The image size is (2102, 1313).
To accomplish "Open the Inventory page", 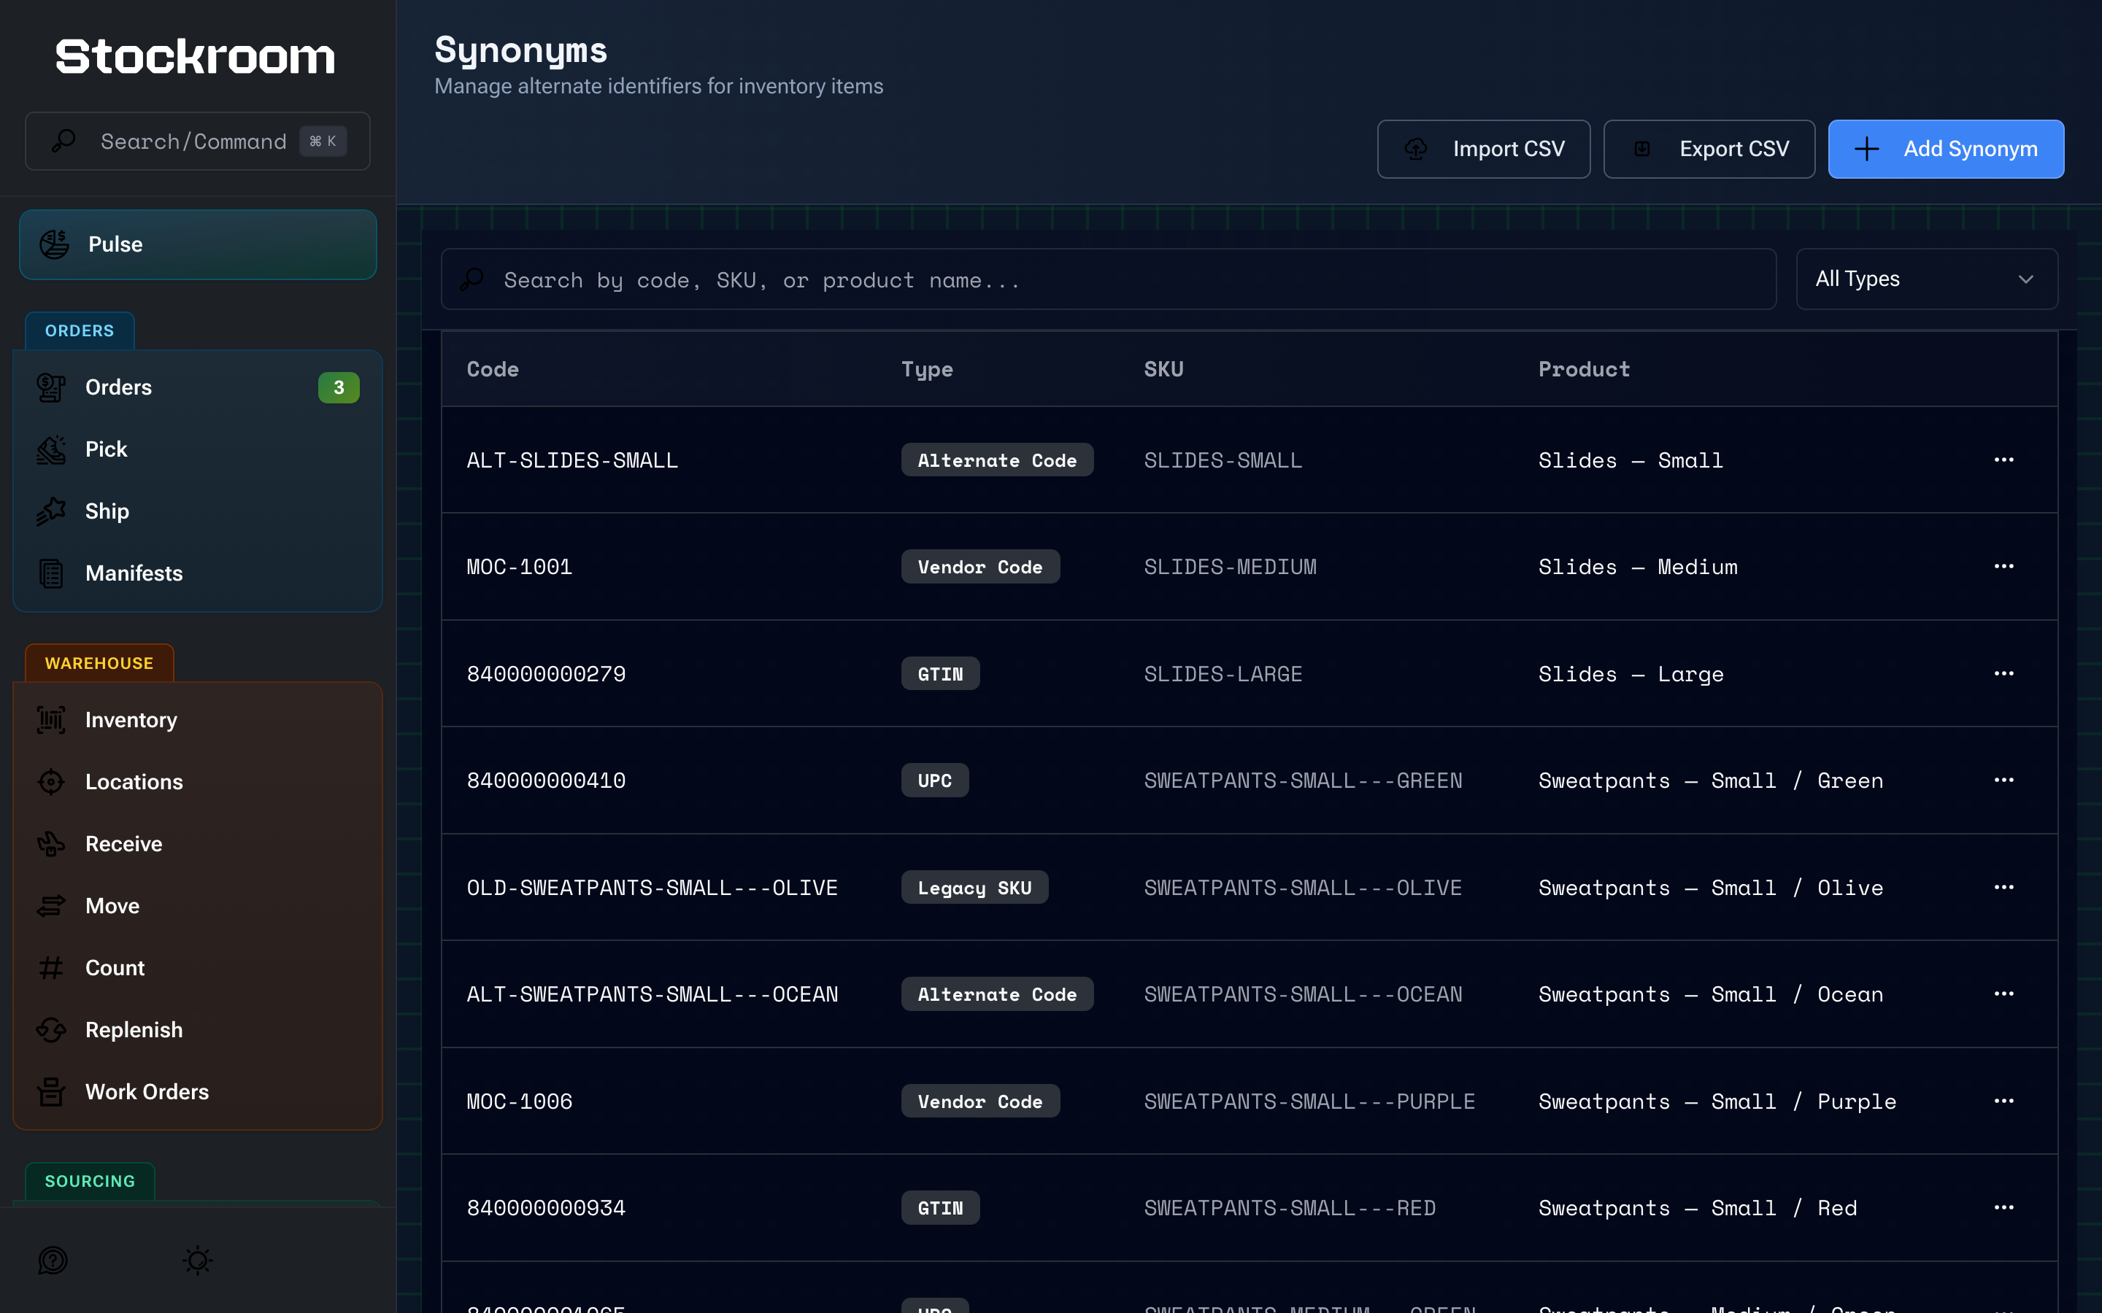I will [198, 720].
